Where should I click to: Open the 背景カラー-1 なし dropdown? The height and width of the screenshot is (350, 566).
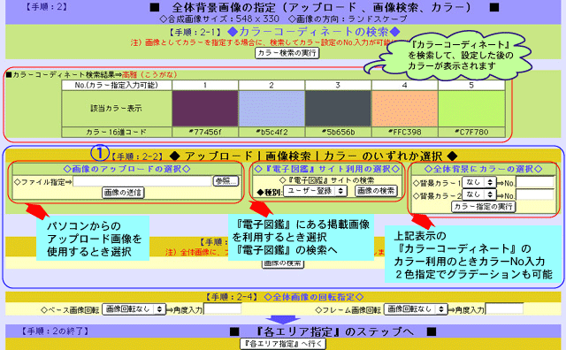pyautogui.click(x=479, y=183)
